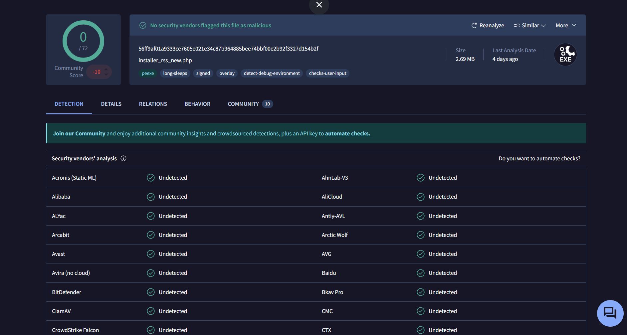Screen dimensions: 627x335
Task: Switch to the DETECTION tab
Action: pos(69,104)
